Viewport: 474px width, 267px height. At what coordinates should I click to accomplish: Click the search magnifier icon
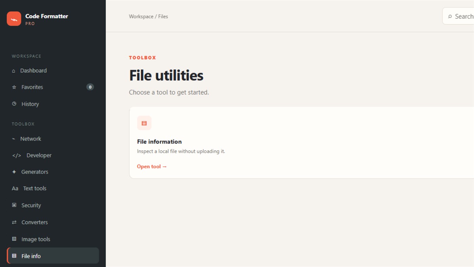[450, 17]
